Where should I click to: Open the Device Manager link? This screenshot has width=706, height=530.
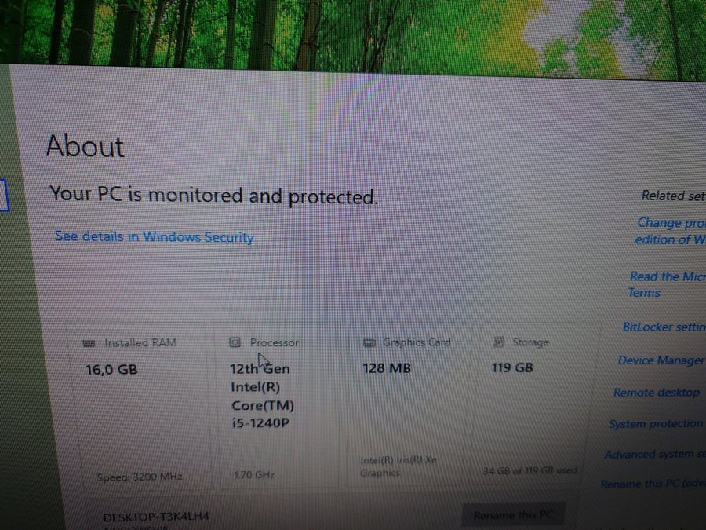point(661,360)
